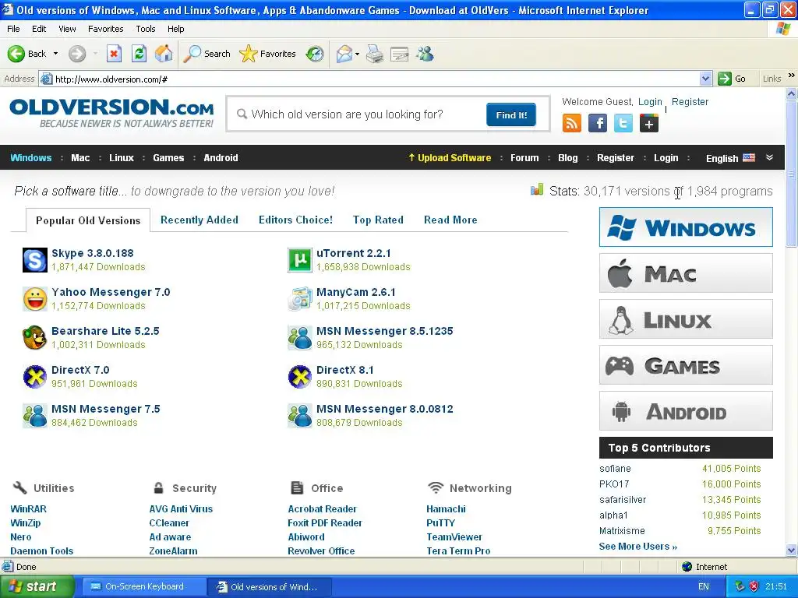Open the Edit menu

pos(39,29)
